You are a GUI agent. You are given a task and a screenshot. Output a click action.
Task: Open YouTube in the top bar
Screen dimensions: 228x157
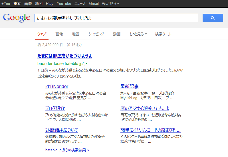point(64,3)
